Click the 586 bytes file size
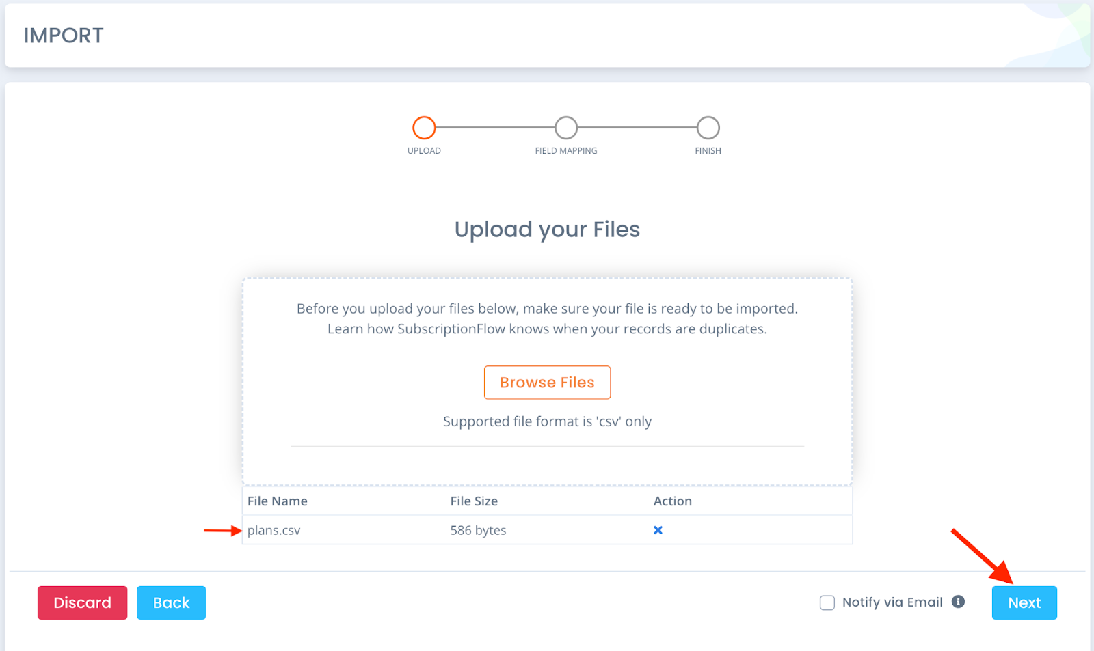1094x651 pixels. 478,530
